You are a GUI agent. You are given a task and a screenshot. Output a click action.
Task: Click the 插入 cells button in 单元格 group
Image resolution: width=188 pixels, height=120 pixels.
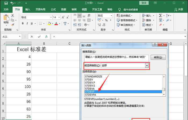click(148, 16)
